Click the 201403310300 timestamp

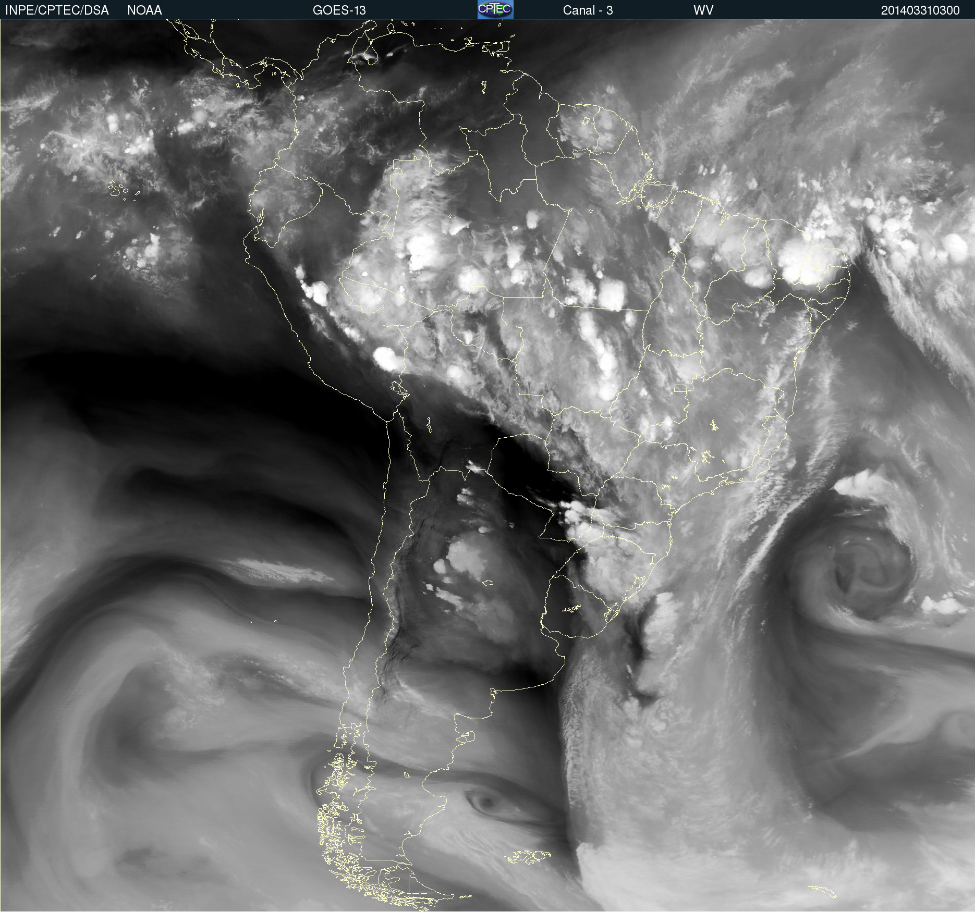click(x=920, y=10)
